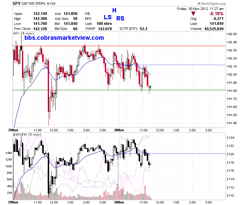Click the 30Nov date marker on the upper time axis
The height and width of the screenshot is (205, 242).
click(x=119, y=130)
